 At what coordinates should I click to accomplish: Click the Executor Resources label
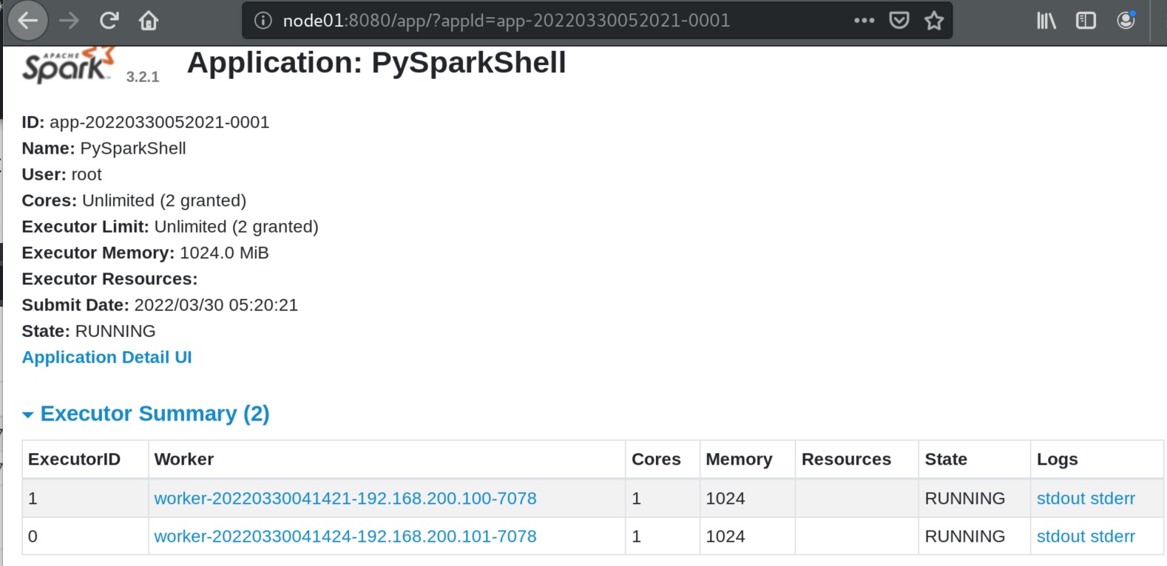(x=110, y=279)
